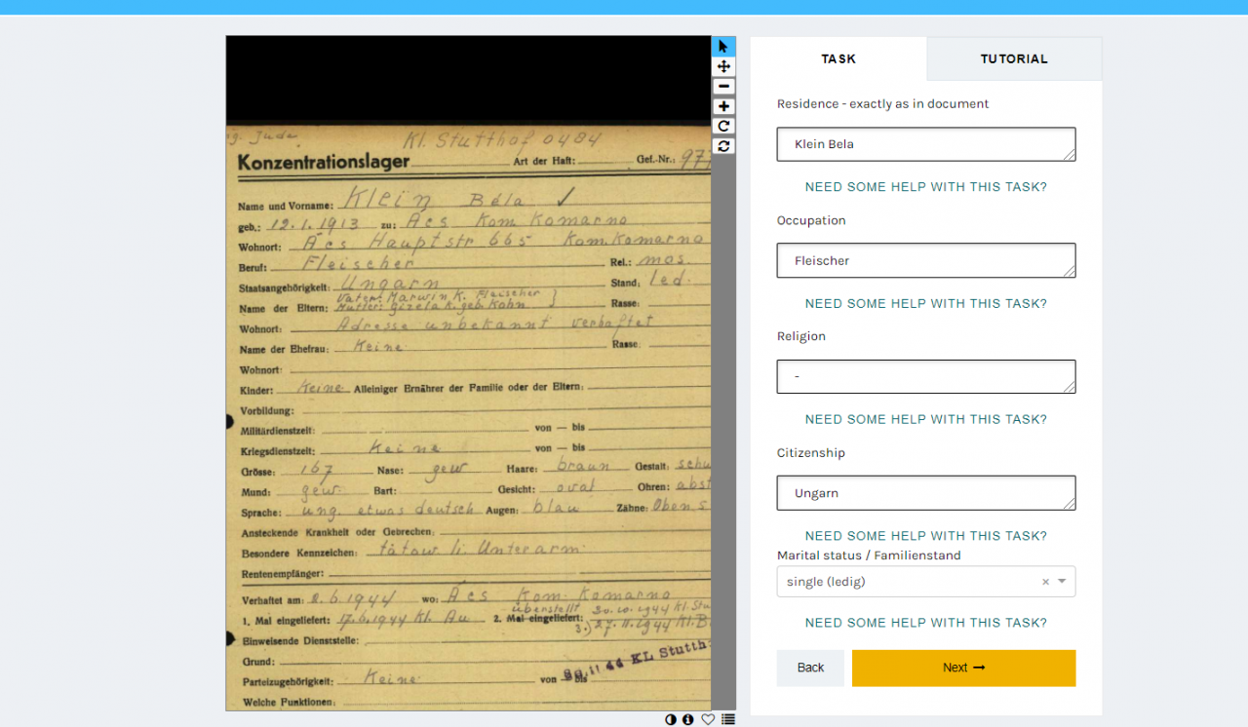1248x727 pixels.
Task: Focus the Occupation field containing Fleischer
Action: 926,260
